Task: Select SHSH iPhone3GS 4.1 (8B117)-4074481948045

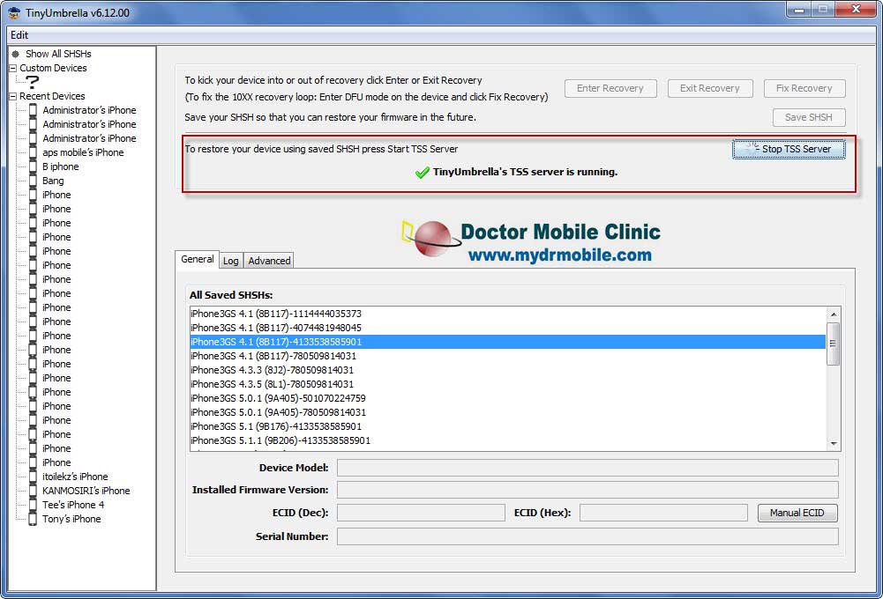Action: [508, 328]
